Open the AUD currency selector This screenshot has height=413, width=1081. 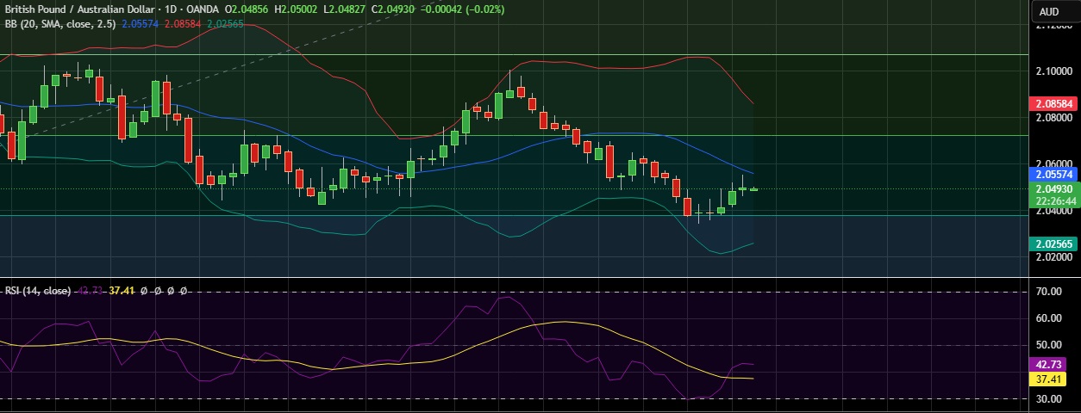click(x=1048, y=12)
